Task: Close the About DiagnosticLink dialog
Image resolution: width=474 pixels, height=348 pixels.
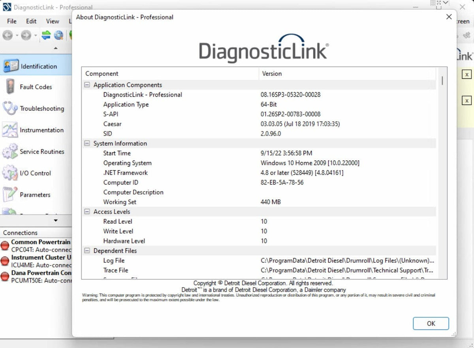Action: (x=449, y=17)
